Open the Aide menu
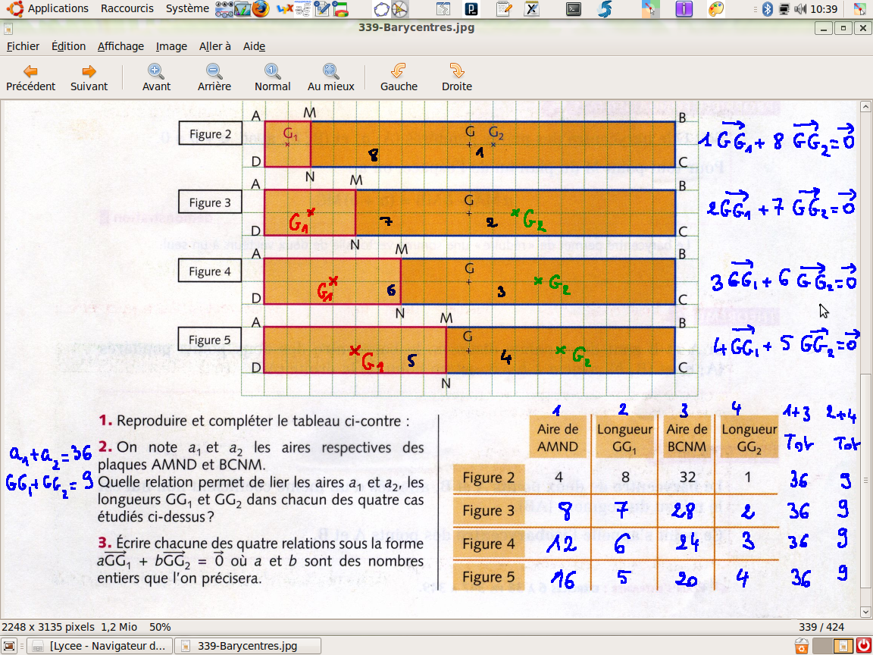This screenshot has height=655, width=873. [254, 46]
